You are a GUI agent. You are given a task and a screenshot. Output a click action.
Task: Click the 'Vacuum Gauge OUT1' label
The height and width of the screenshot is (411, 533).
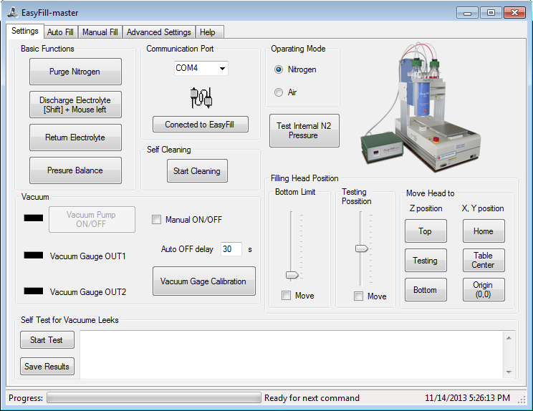pyautogui.click(x=87, y=256)
